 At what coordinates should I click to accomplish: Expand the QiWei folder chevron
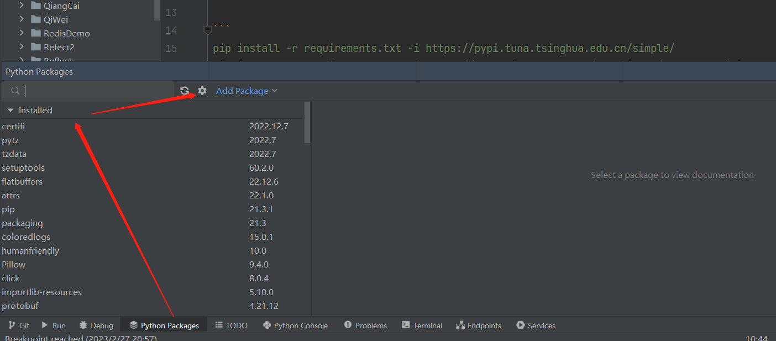pos(22,19)
